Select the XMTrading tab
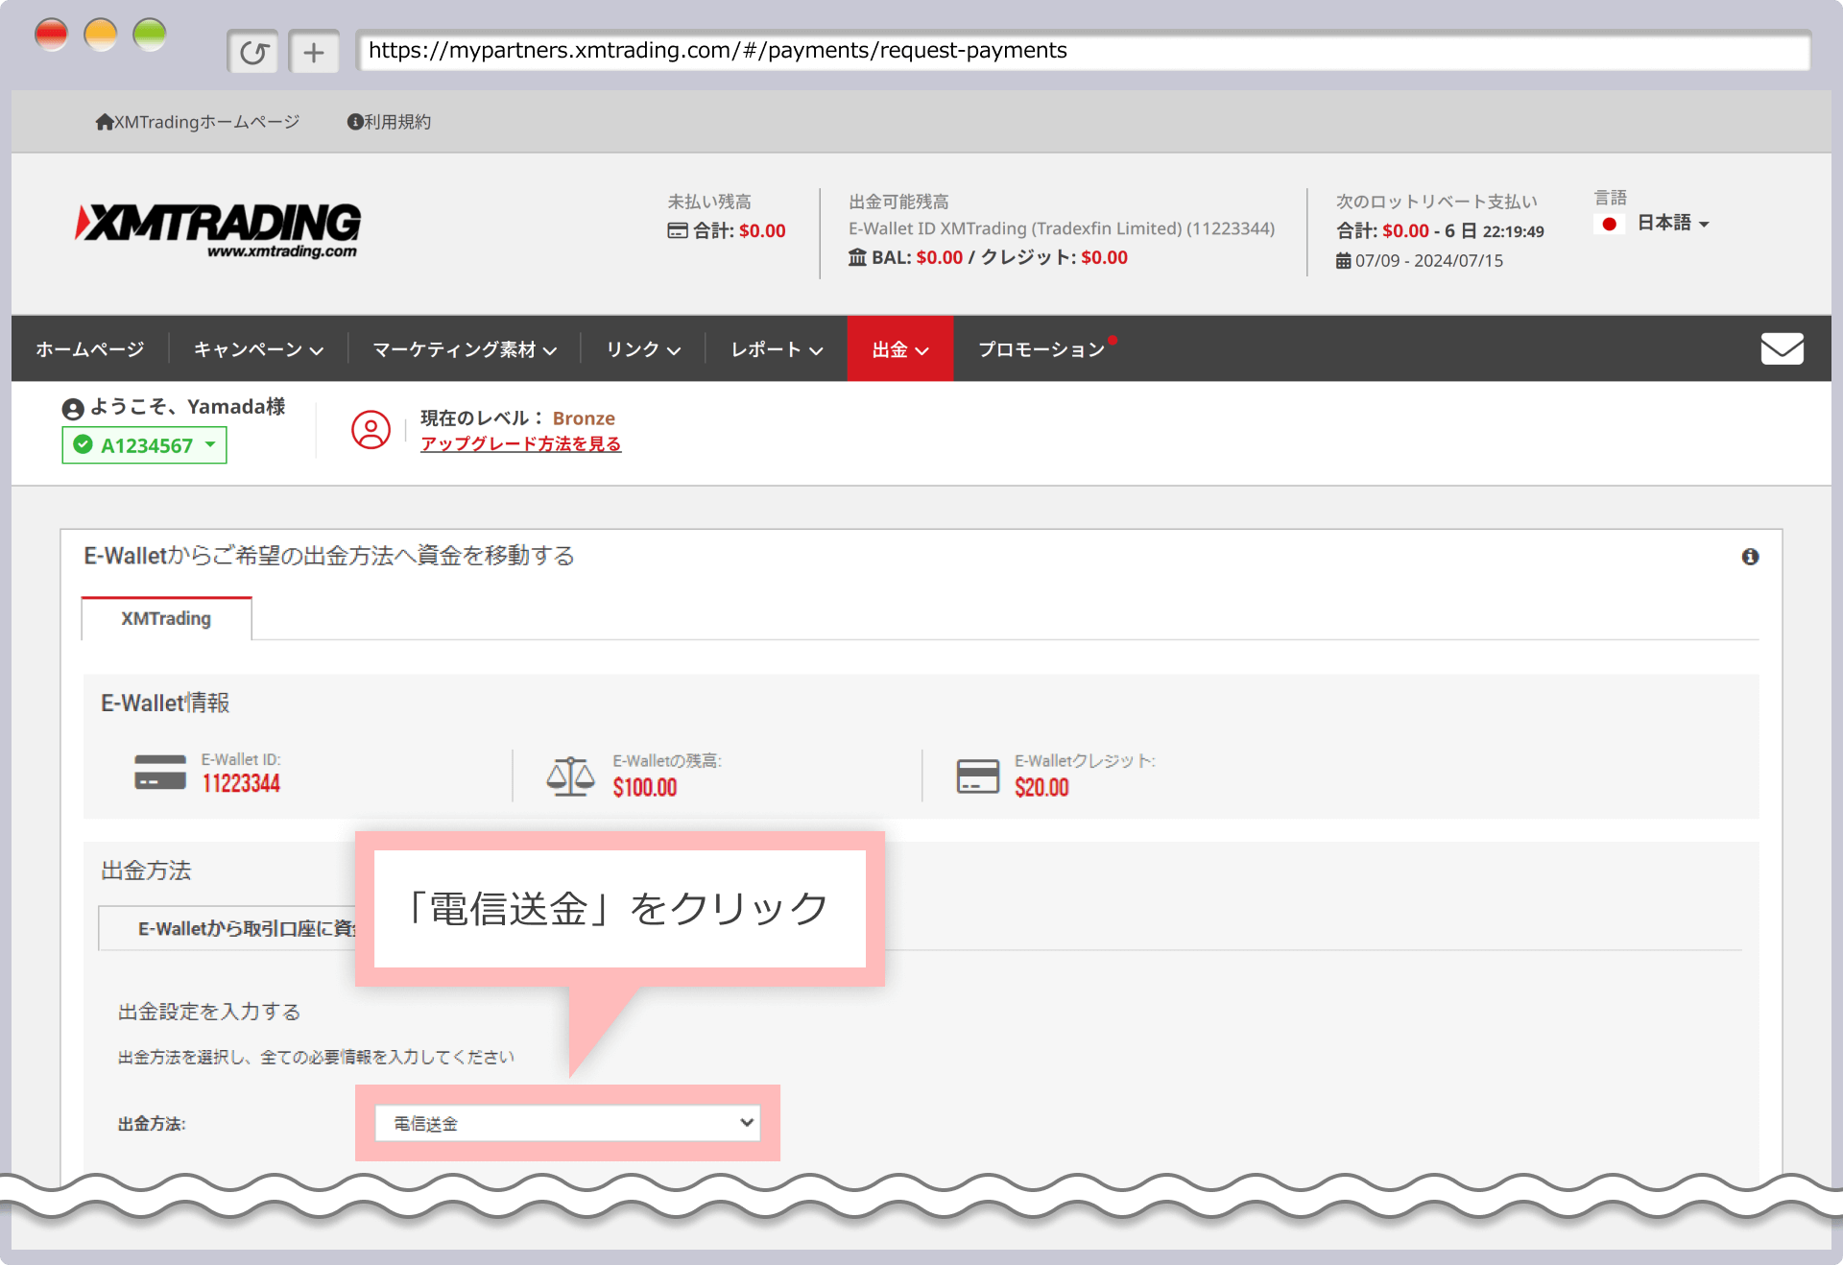This screenshot has width=1843, height=1265. (166, 619)
